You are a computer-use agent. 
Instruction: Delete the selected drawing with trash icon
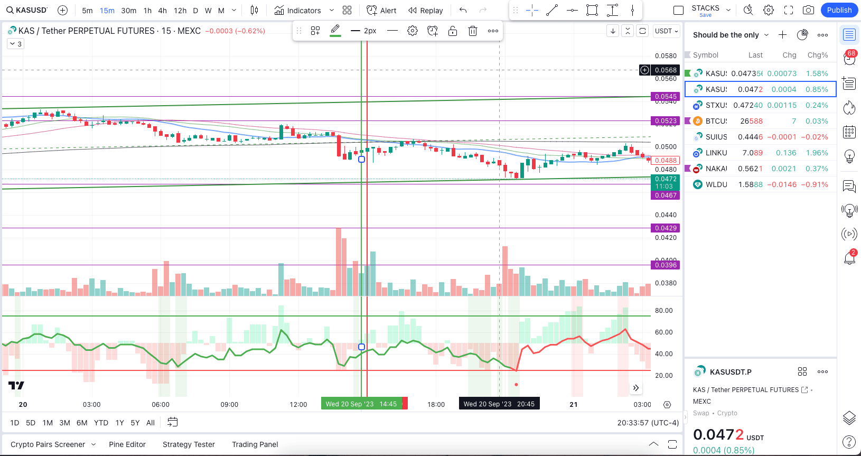point(473,31)
